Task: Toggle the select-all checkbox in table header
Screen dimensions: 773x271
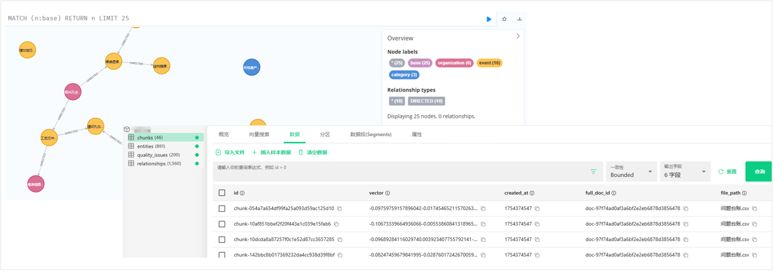Action: pyautogui.click(x=222, y=193)
